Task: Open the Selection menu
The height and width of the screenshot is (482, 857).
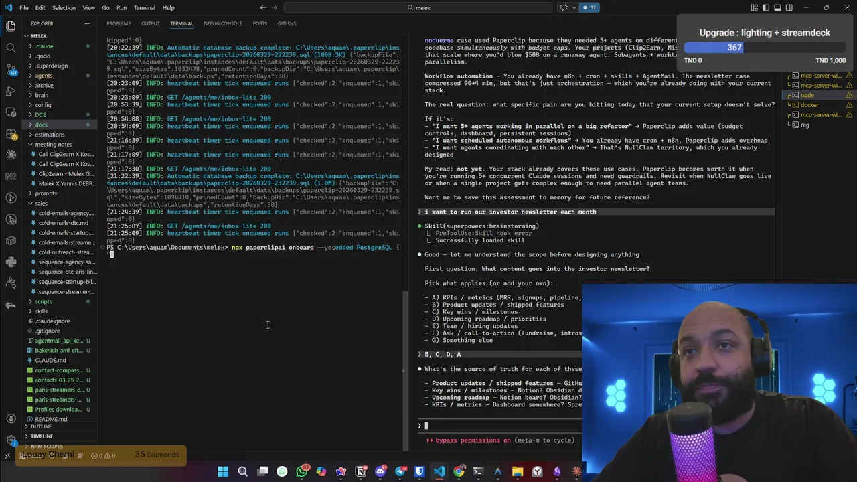Action: pyautogui.click(x=64, y=7)
